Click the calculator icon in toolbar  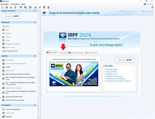tap(44, 7)
